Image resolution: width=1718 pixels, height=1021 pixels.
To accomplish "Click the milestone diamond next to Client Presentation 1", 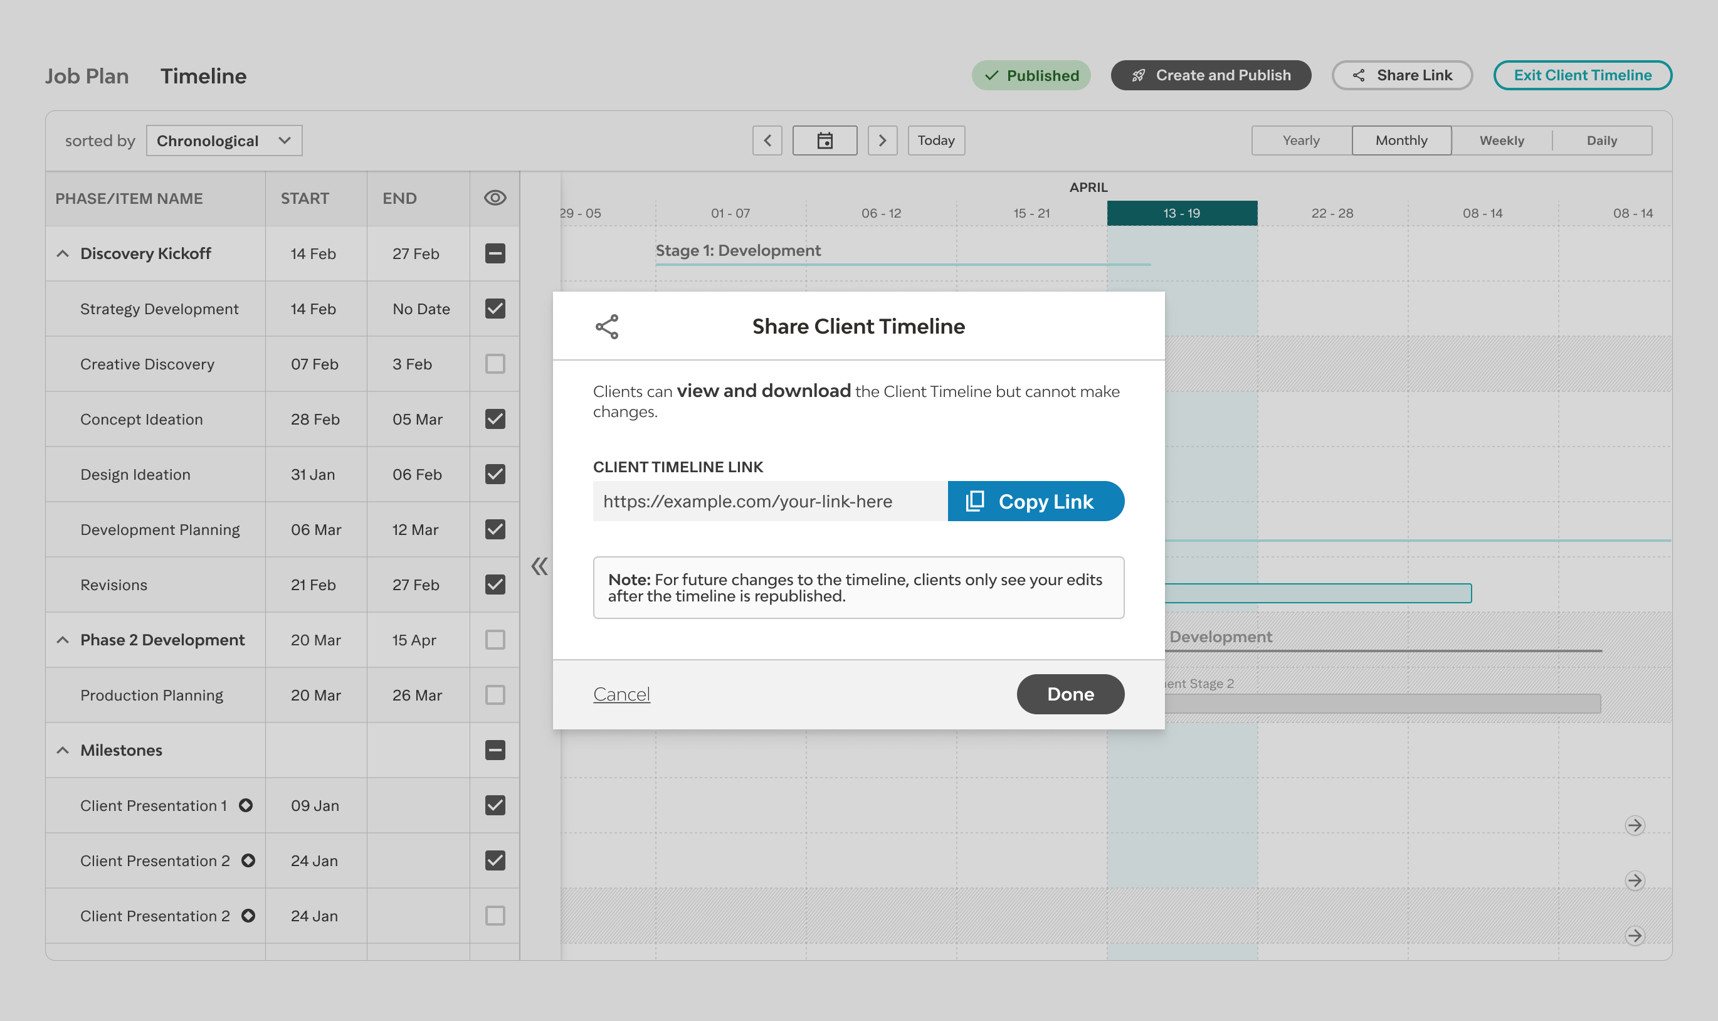I will [246, 805].
